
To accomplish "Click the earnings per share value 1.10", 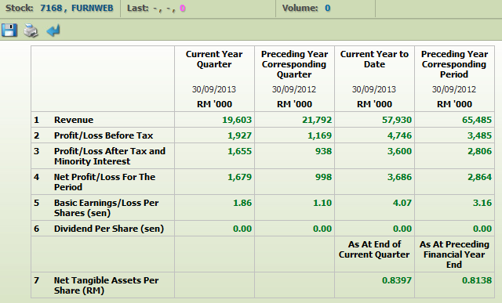I will click(x=322, y=203).
